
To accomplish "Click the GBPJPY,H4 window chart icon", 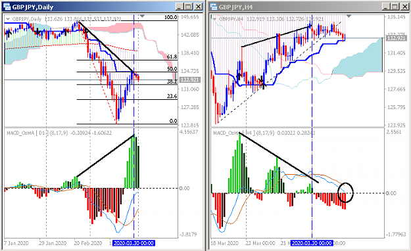I will [214, 7].
